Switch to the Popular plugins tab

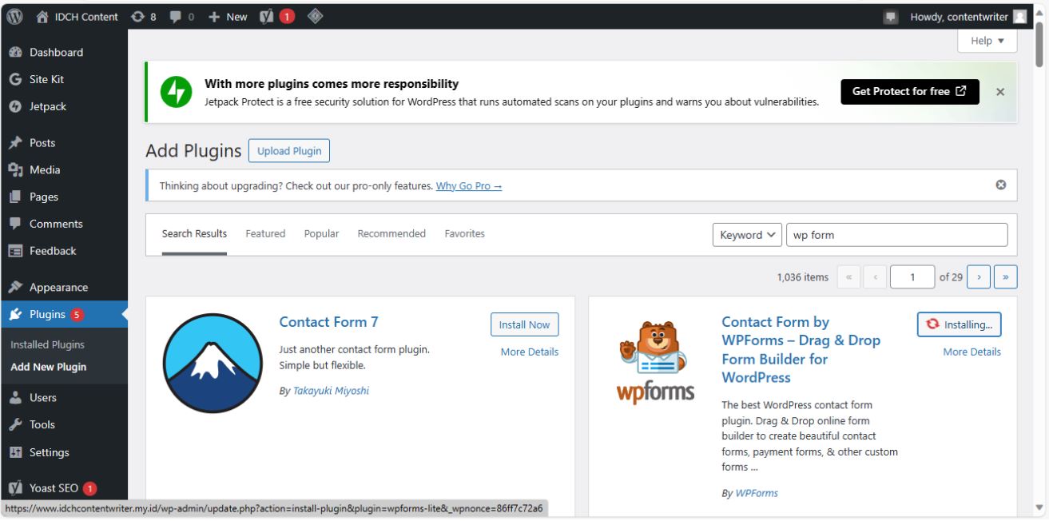coord(320,233)
